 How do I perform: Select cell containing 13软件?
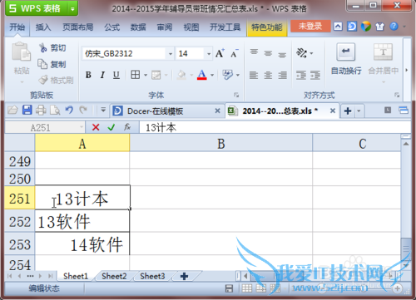click(x=82, y=221)
